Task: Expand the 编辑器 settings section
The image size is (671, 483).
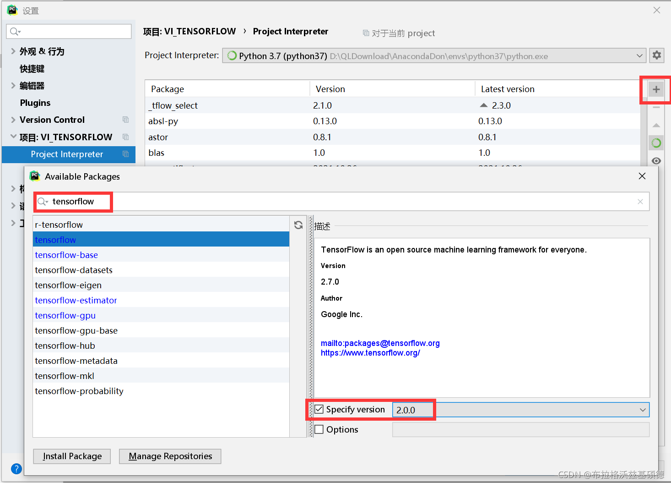Action: [x=13, y=85]
